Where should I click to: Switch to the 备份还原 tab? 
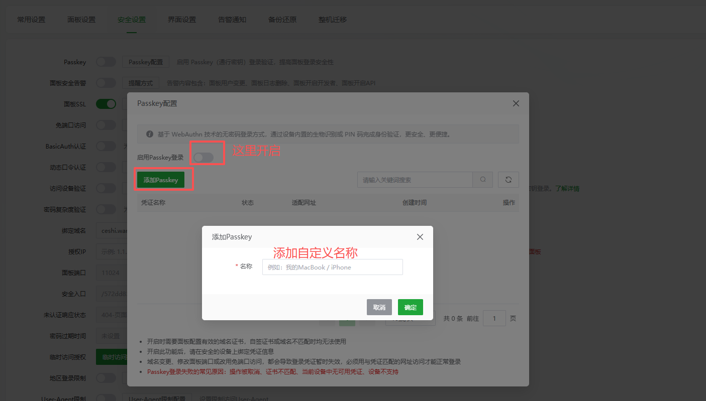click(x=282, y=20)
